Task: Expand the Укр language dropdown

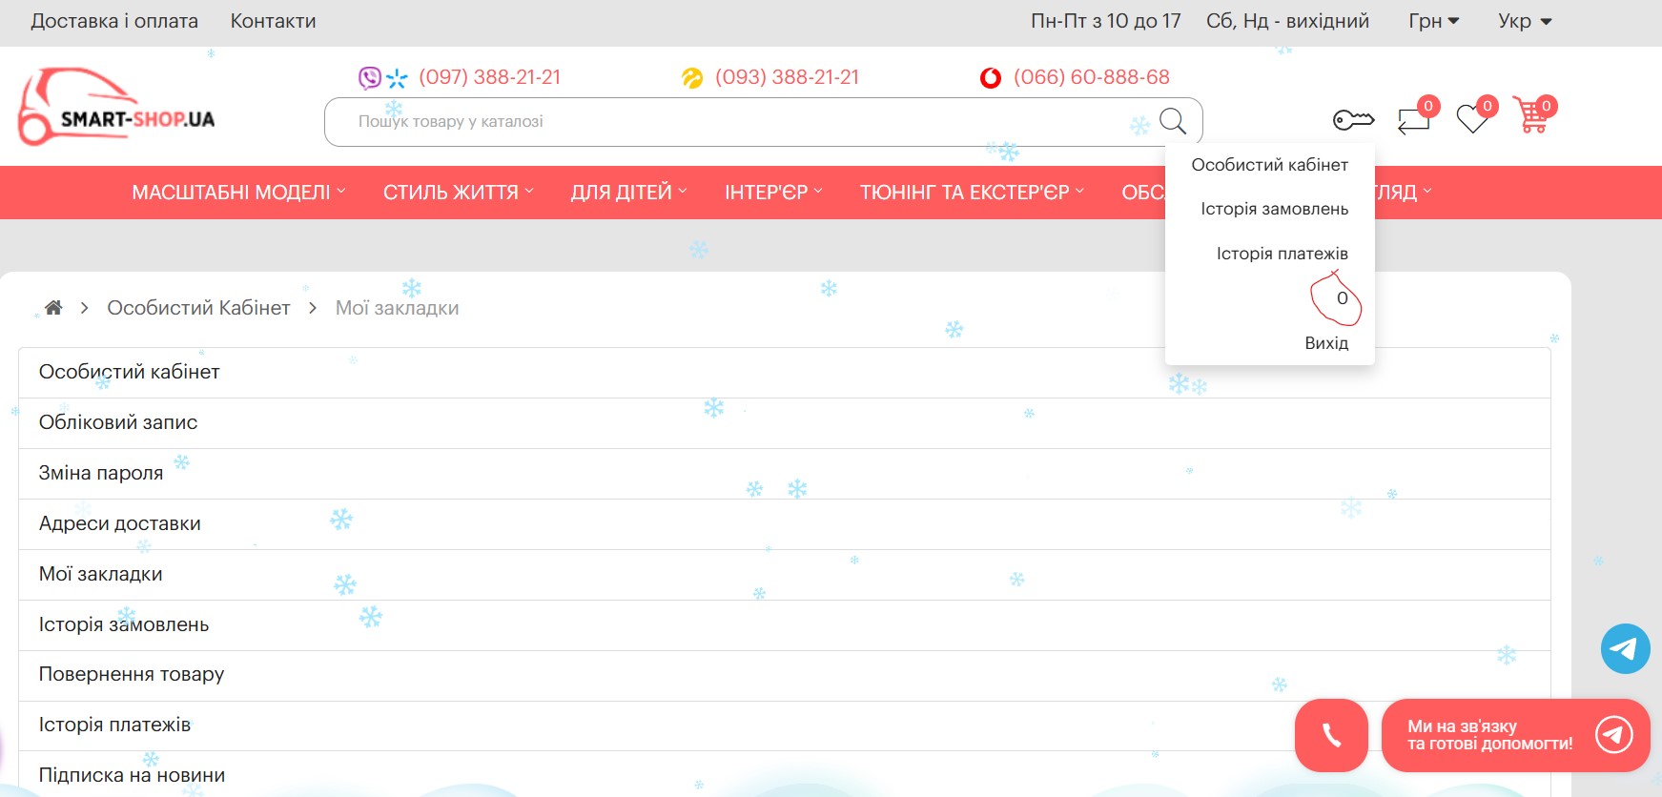Action: (1524, 21)
